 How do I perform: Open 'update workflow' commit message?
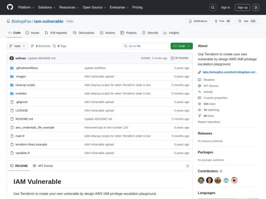(x=95, y=68)
